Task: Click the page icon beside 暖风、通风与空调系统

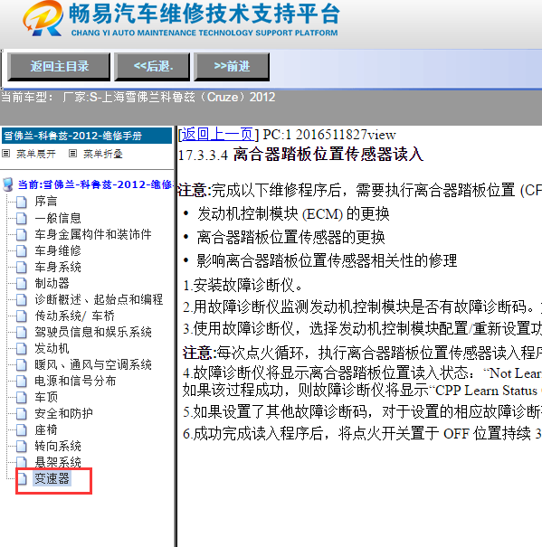Action: (x=22, y=365)
